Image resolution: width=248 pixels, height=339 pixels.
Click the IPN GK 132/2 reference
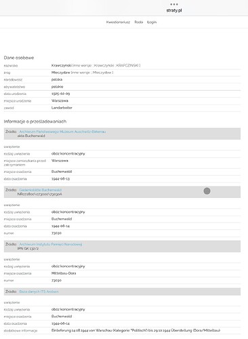(28, 248)
